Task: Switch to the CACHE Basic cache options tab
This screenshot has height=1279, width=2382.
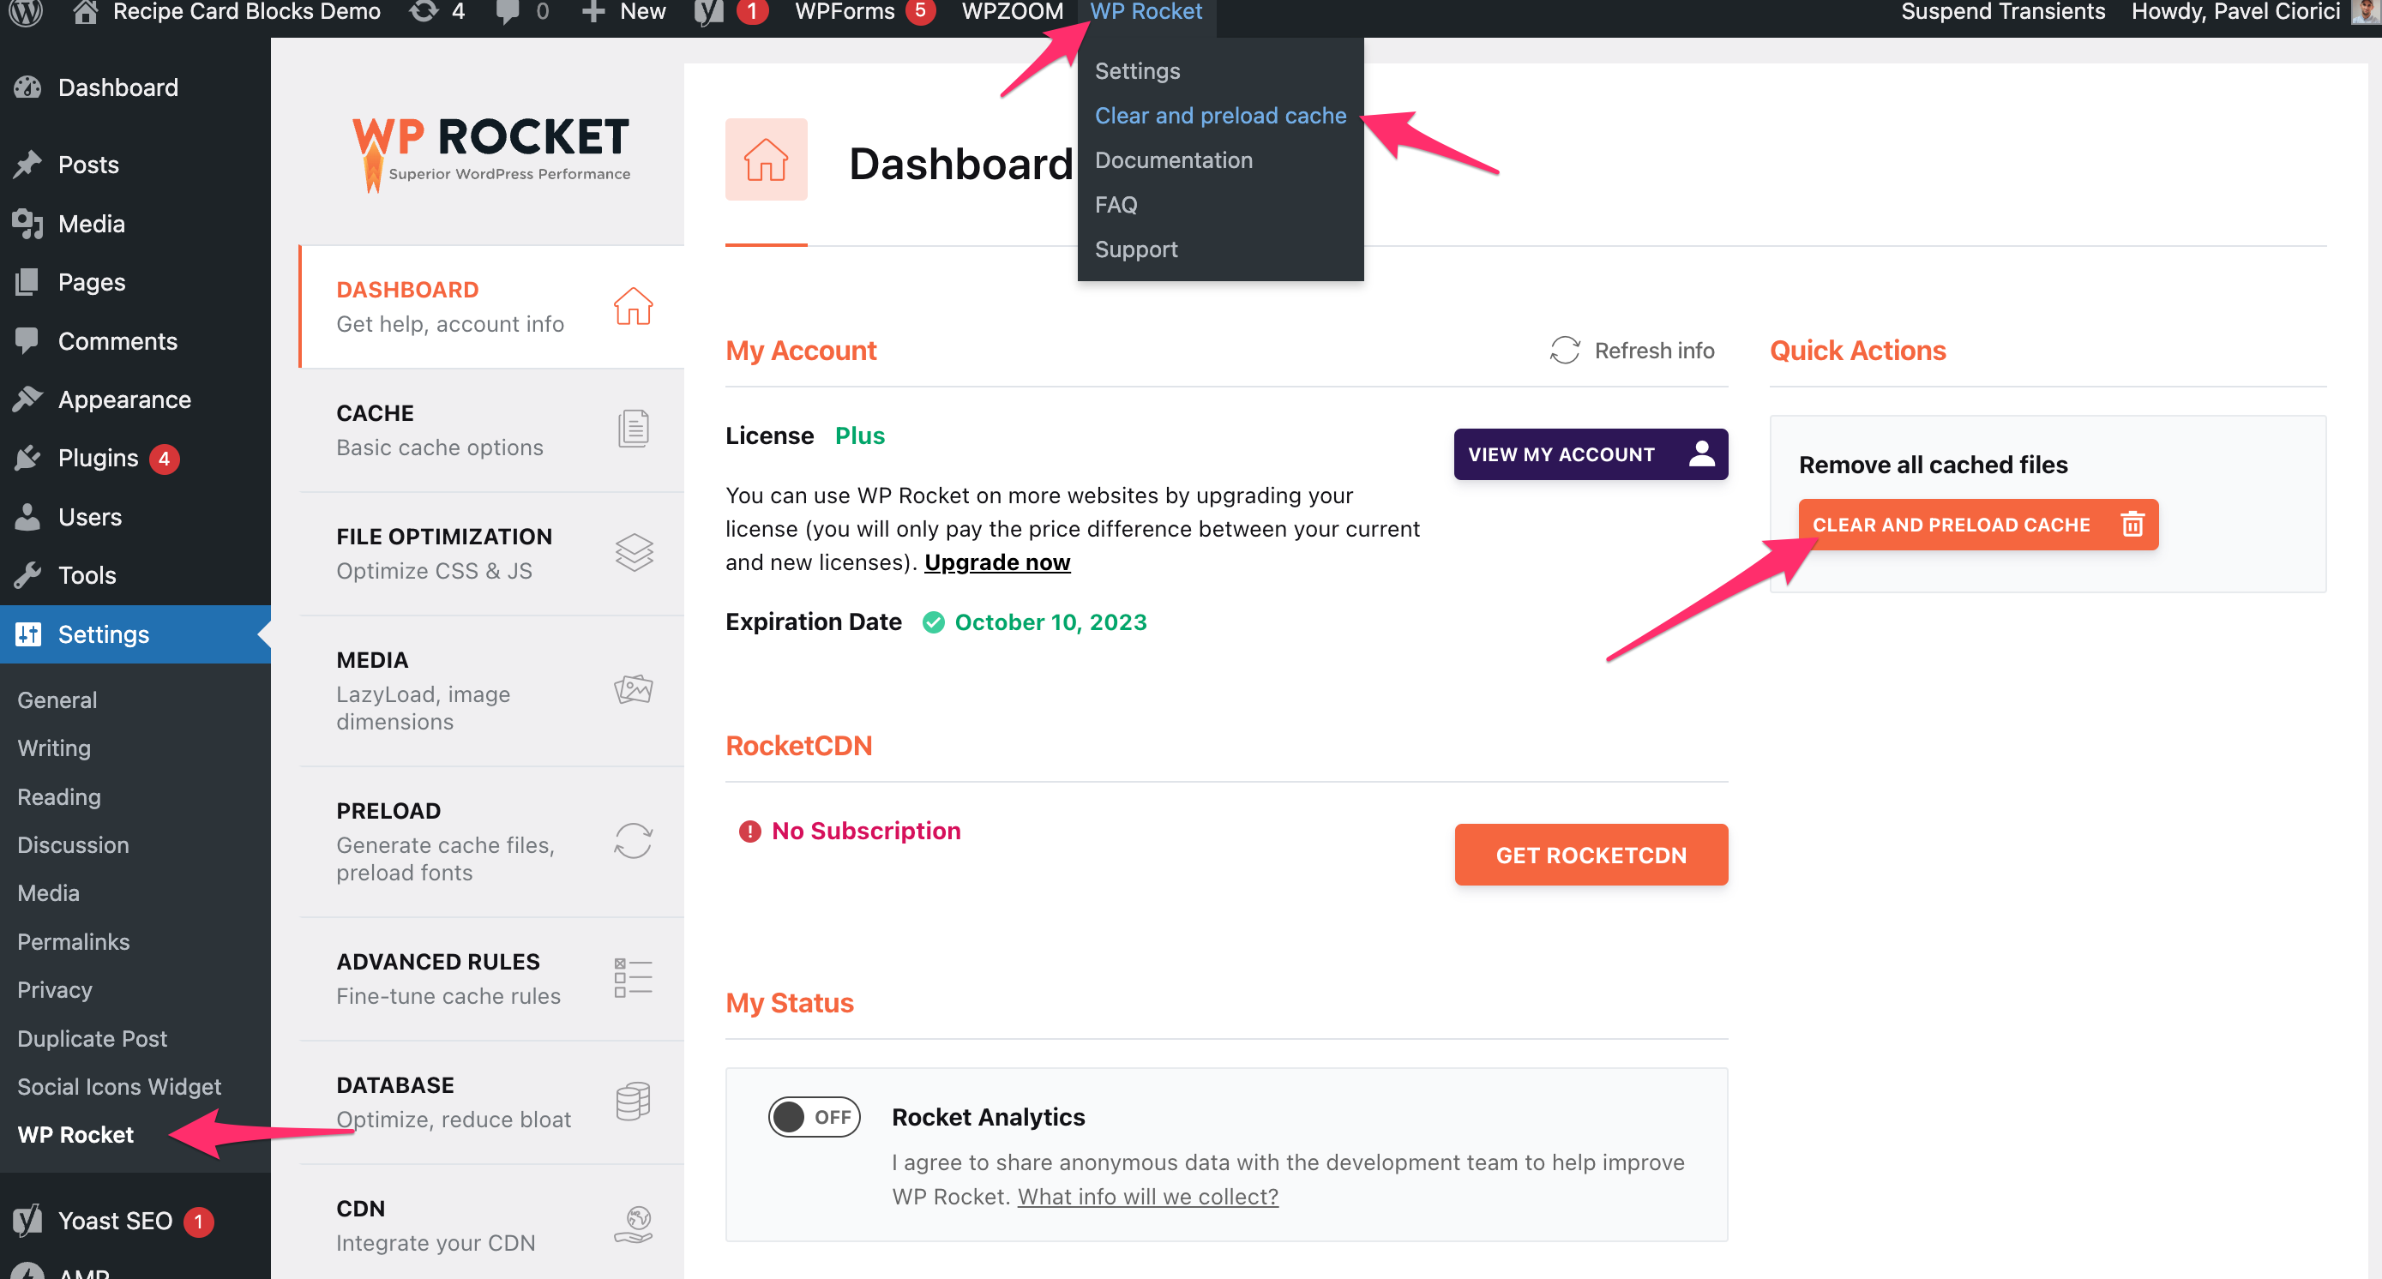Action: point(491,429)
